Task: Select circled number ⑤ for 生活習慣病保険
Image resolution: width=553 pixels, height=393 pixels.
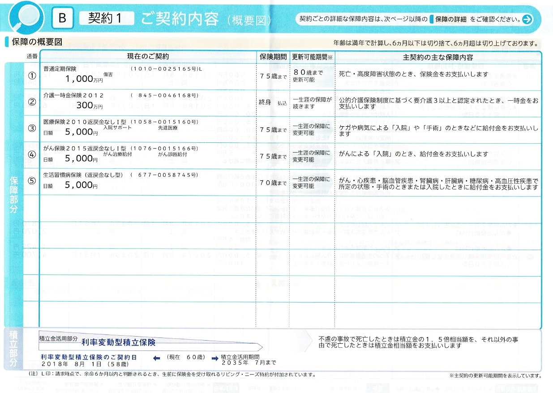Action: (32, 182)
